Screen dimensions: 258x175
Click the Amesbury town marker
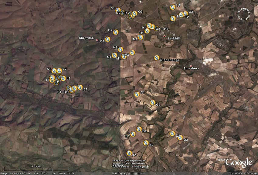pos(191,66)
